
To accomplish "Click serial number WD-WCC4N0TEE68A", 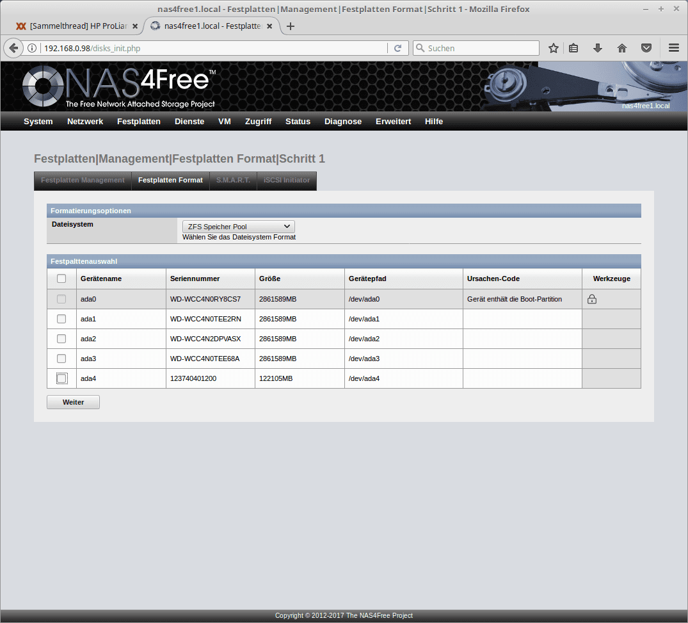I will (205, 359).
